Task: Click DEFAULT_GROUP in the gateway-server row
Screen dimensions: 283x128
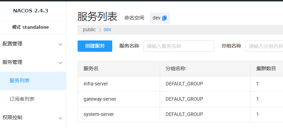Action: click(x=184, y=99)
